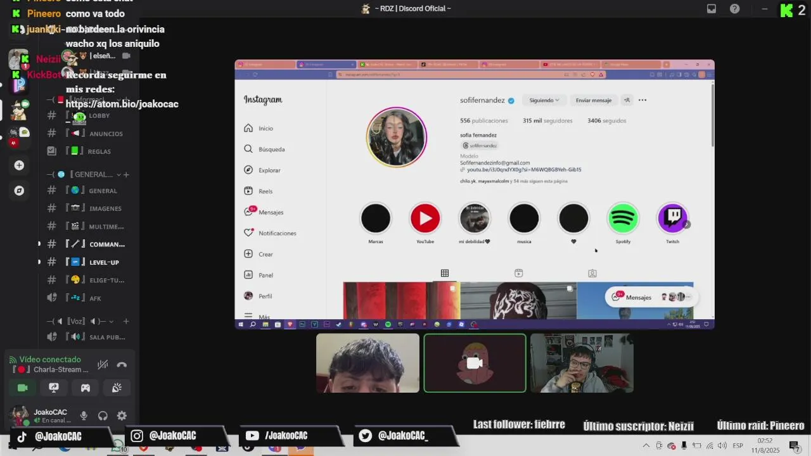Create a channel in the GENERAL category

point(126,174)
